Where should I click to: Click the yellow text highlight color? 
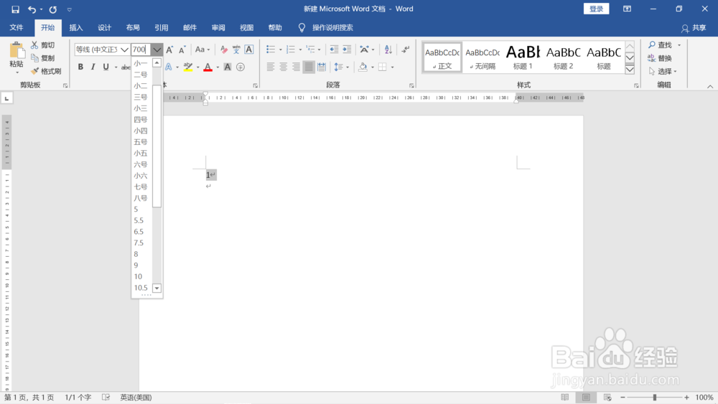click(187, 67)
